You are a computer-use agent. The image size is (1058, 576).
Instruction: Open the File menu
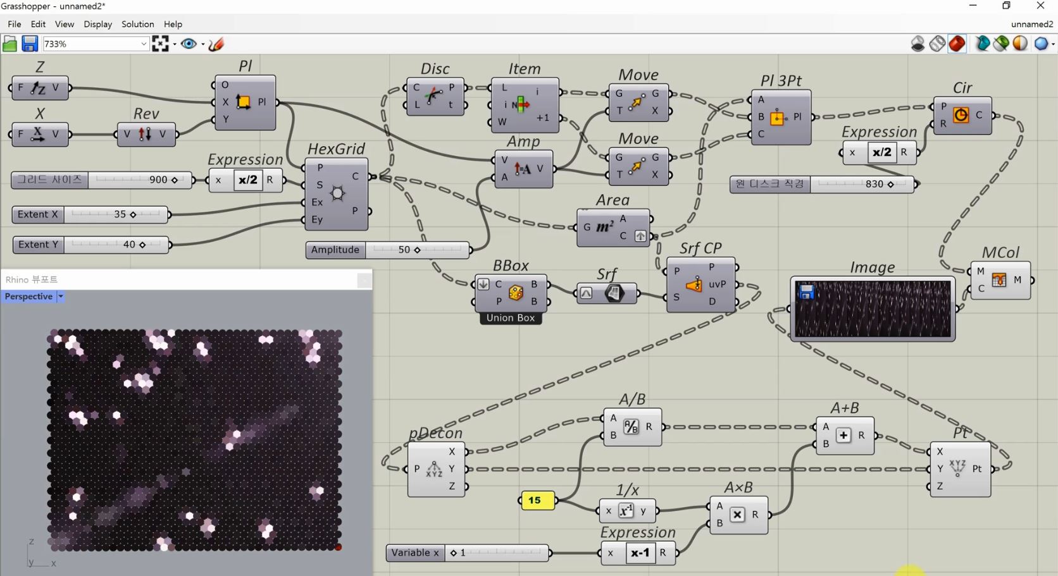point(14,24)
